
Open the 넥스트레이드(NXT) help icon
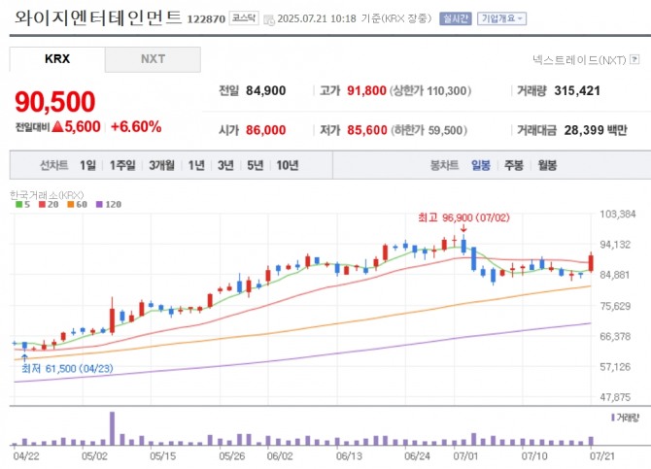(x=634, y=59)
